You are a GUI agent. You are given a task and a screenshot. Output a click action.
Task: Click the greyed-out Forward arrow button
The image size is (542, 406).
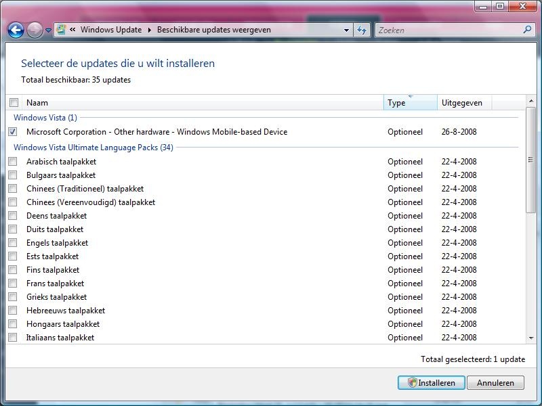(35, 30)
